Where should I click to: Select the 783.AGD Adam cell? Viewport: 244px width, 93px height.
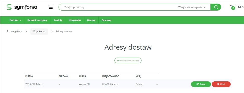(34, 84)
